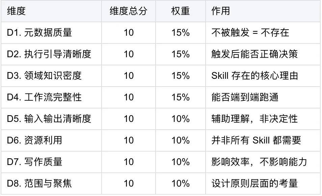The height and width of the screenshot is (196, 322).
Task: Select the D3. 领域知识密度 cell
Action: click(51, 76)
